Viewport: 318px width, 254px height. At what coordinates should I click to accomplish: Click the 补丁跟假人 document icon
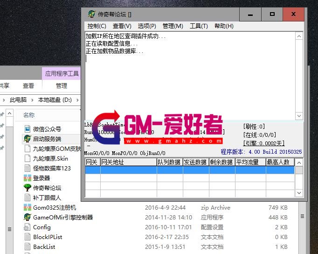click(x=28, y=198)
